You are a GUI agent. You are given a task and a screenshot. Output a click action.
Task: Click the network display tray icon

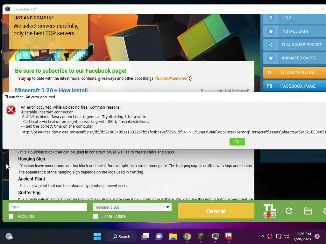tap(279, 236)
